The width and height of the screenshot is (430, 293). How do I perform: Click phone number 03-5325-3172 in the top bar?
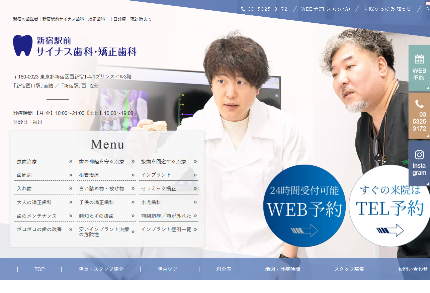tap(267, 9)
